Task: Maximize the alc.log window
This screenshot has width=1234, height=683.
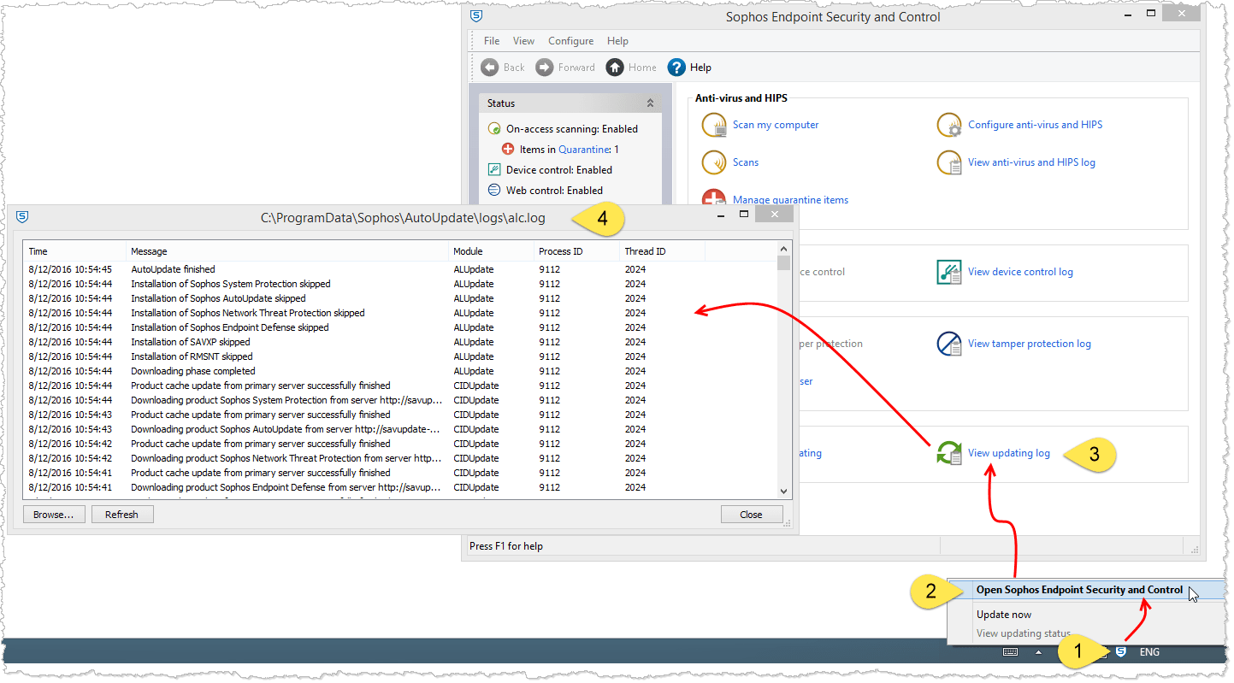Action: coord(744,214)
